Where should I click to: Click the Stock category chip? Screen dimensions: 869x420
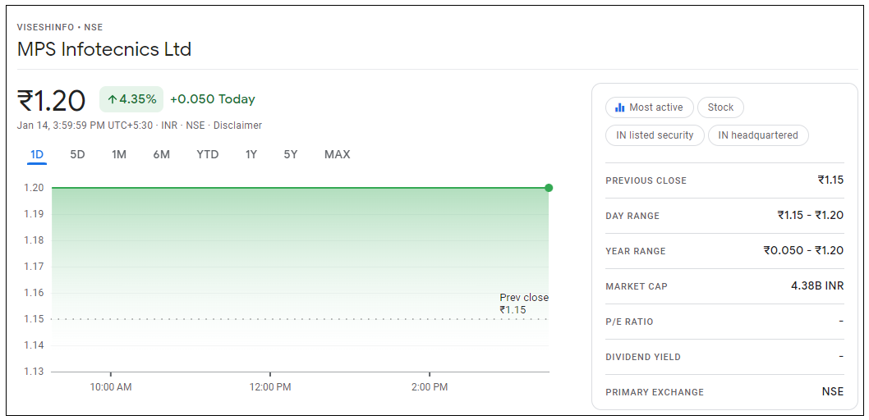(x=720, y=107)
